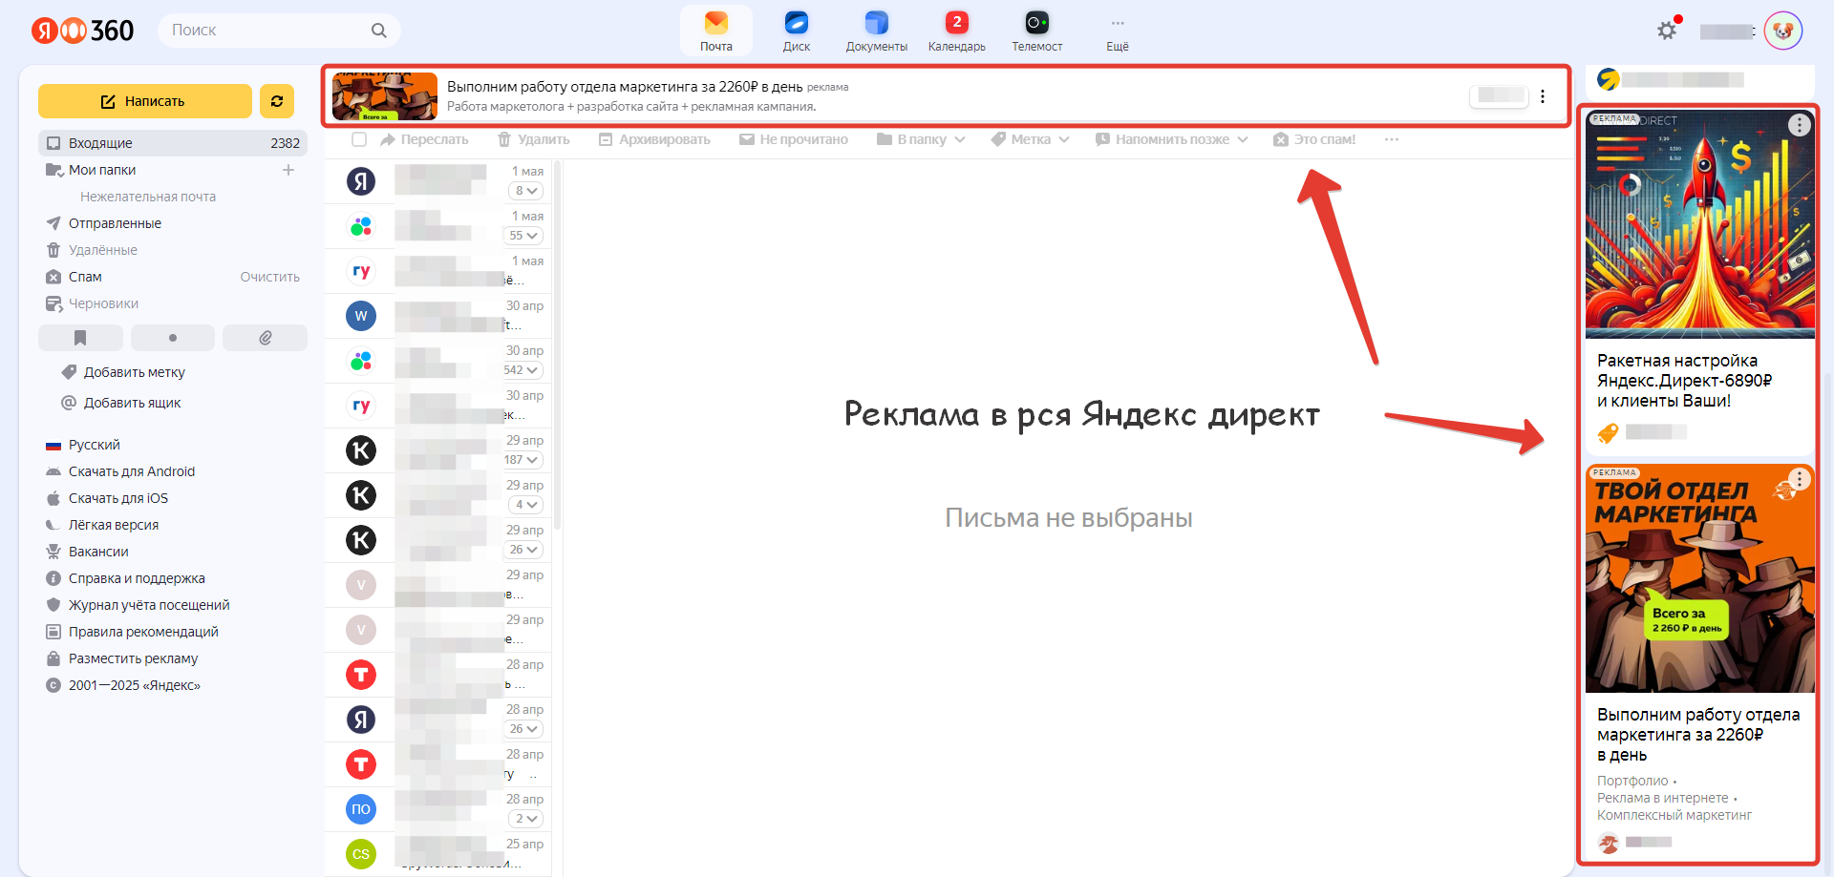
Task: Click message list vertical scrollbar
Action: click(x=557, y=344)
